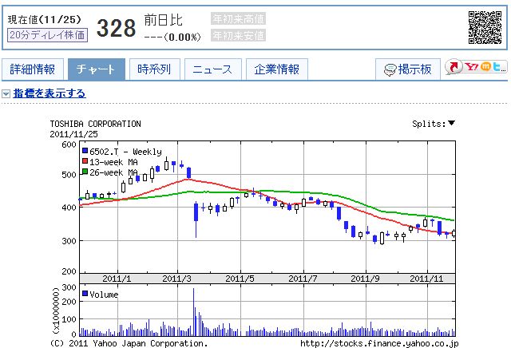Click the (C) 2011 Yahoo Japan Corporation text
511x348 pixels.
pyautogui.click(x=129, y=343)
